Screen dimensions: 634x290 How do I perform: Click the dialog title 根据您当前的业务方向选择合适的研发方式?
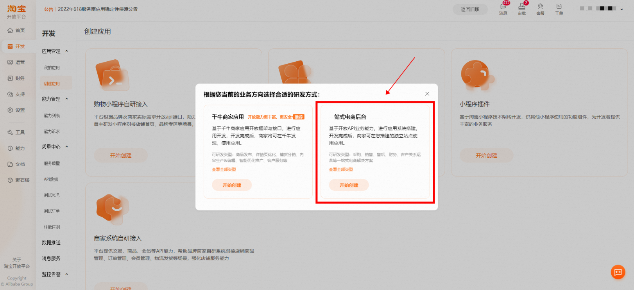(x=261, y=94)
